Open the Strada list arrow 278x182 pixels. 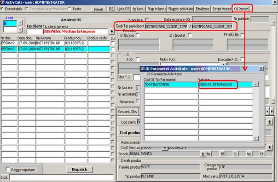click(x=203, y=154)
